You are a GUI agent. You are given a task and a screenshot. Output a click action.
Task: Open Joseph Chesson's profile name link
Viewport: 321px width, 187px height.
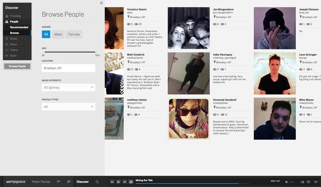click(309, 9)
